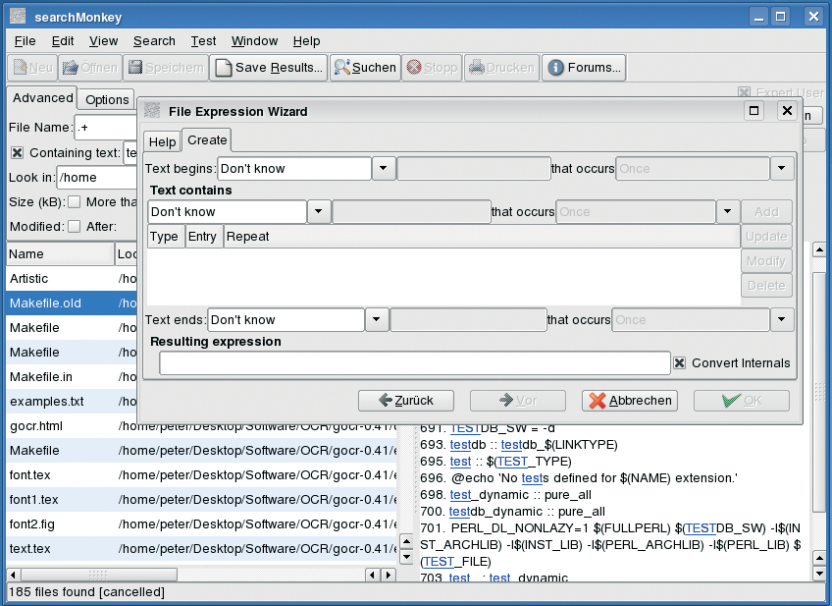Select the gocr.html file row
832x606 pixels.
click(x=202, y=426)
